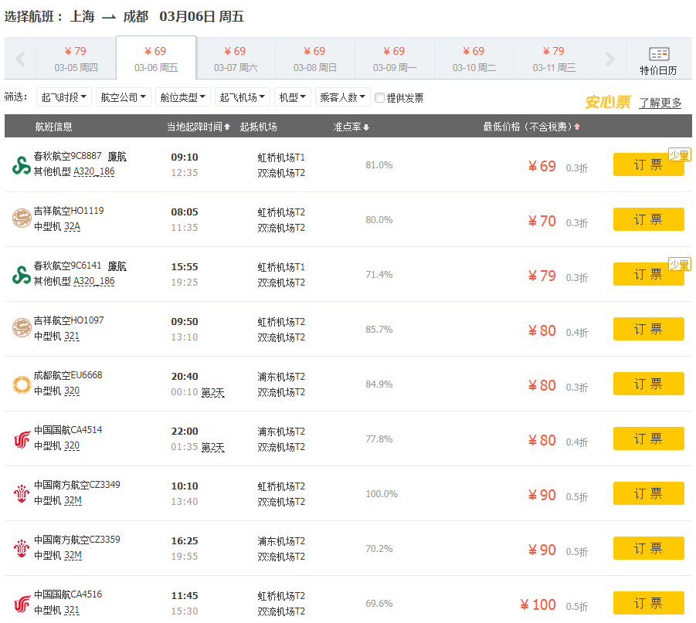The width and height of the screenshot is (696, 623).
Task: Open the 航空公司 filter dropdown
Action: coord(124,96)
